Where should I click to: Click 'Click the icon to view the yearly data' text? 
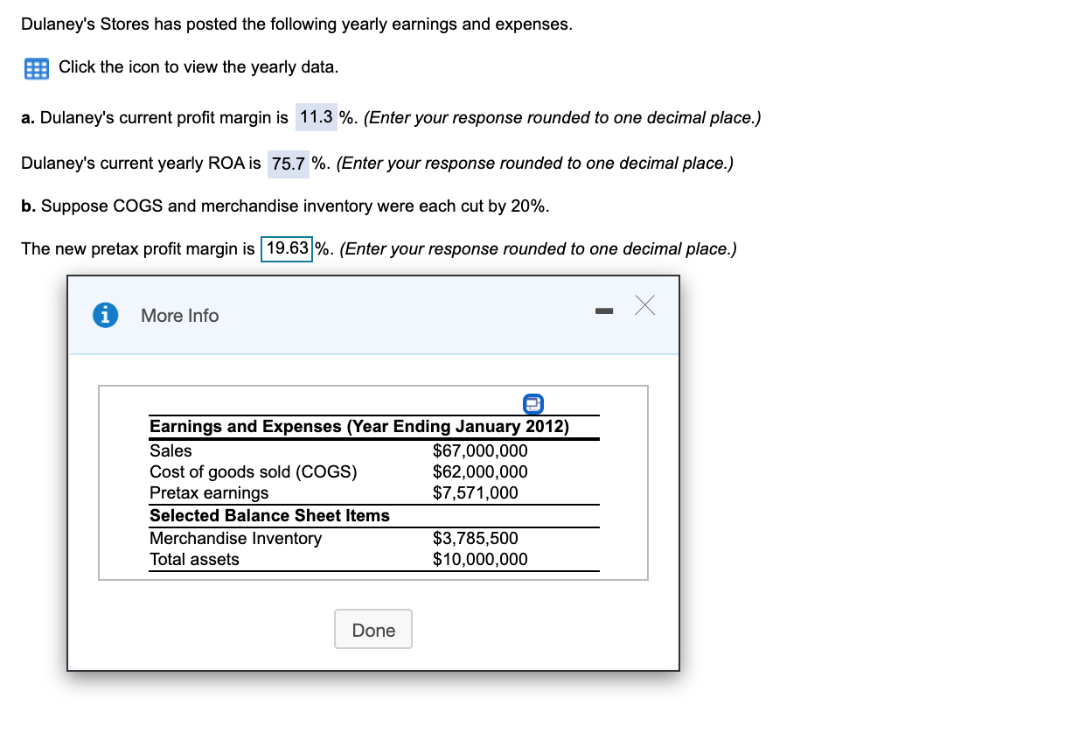[198, 67]
